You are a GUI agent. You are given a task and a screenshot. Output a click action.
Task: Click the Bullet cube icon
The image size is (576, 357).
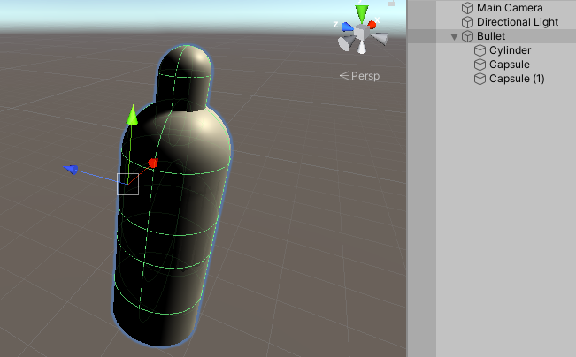(x=467, y=36)
